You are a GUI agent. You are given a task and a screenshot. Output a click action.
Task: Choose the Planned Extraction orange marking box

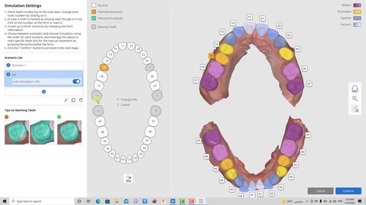pyautogui.click(x=94, y=11)
